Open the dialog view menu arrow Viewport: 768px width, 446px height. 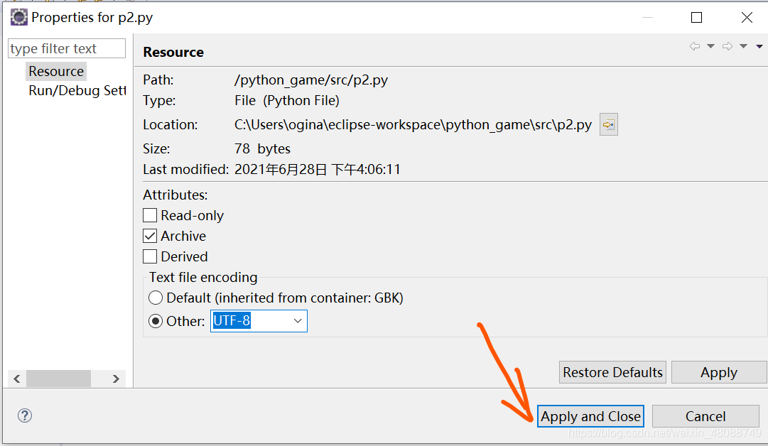click(759, 47)
